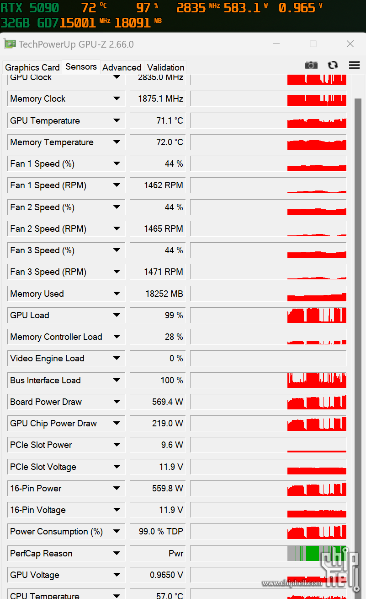366x599 pixels.
Task: Go to the Validation tab
Action: [x=165, y=67]
